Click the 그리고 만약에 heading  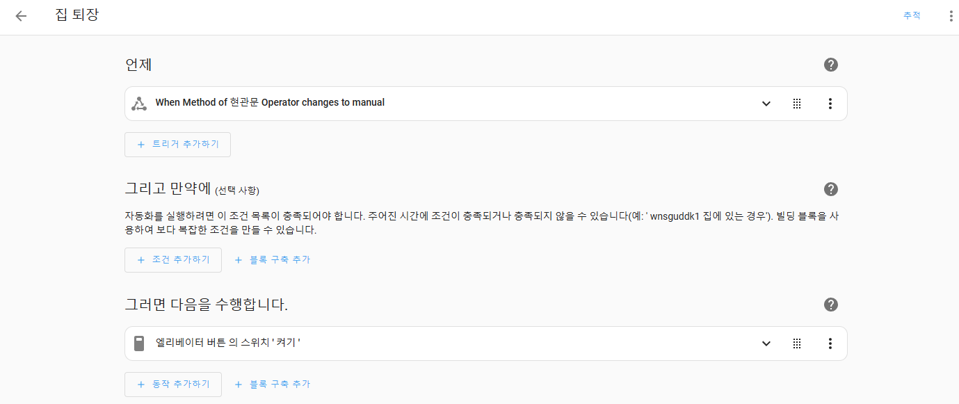[168, 188]
